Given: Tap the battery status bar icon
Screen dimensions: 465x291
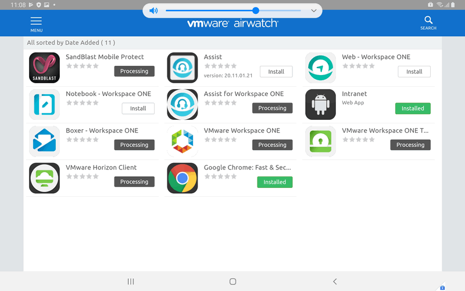Looking at the screenshot, I should tap(453, 5).
